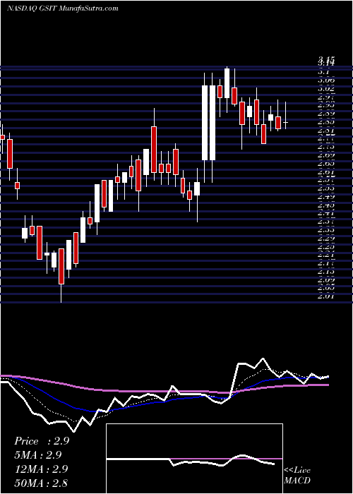Click the last doji candlestick at chart's right end

[x=285, y=121]
